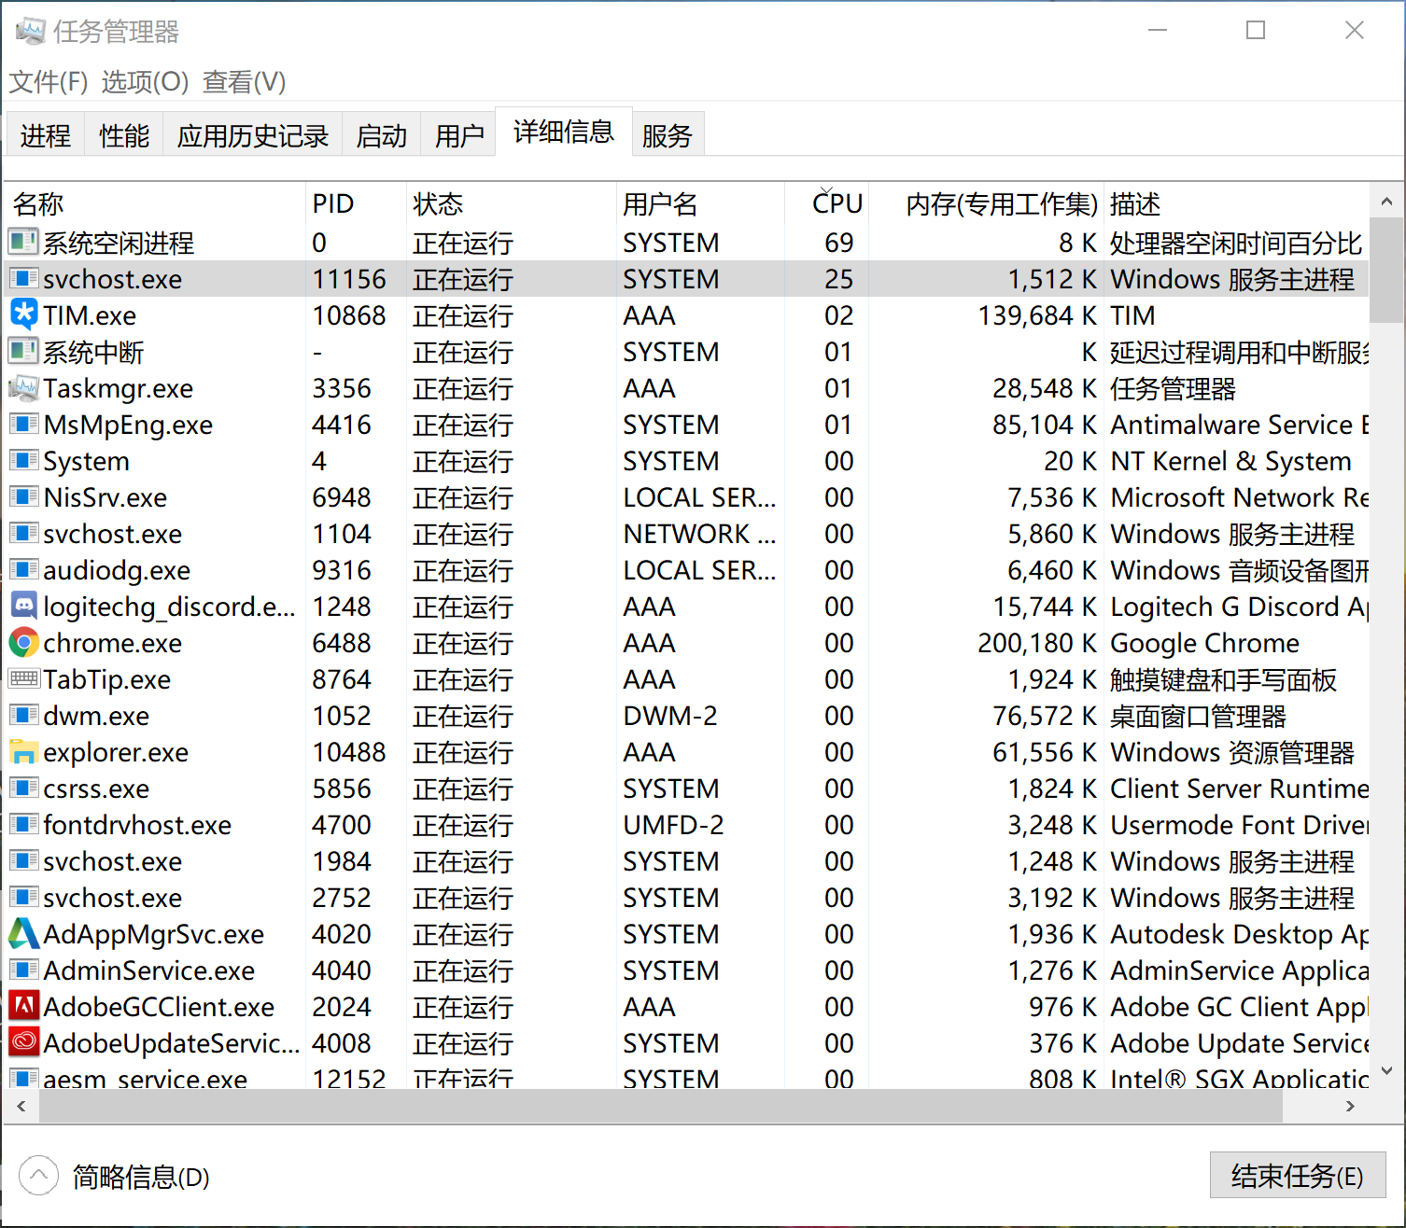
Task: Select the audiodg.exe process name
Action: (117, 569)
